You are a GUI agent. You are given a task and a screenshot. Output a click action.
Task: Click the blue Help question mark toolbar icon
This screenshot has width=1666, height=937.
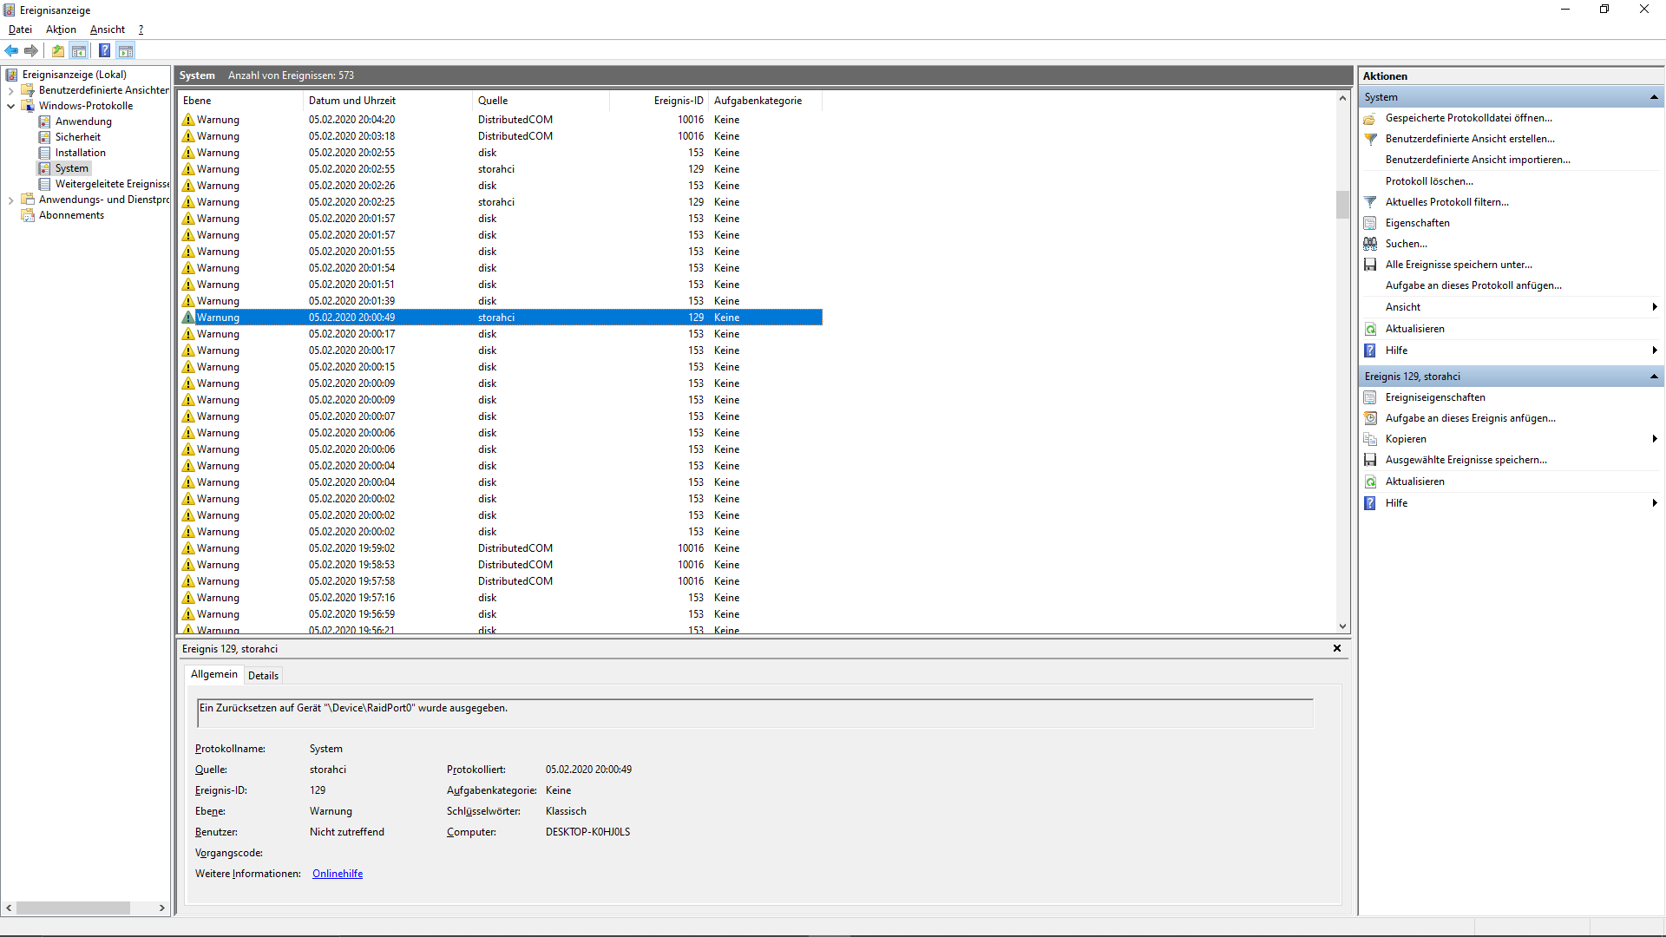(104, 50)
